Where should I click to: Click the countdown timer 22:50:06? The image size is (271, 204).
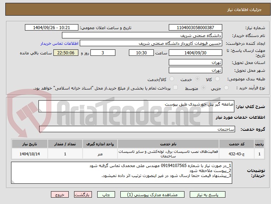click(x=66, y=53)
